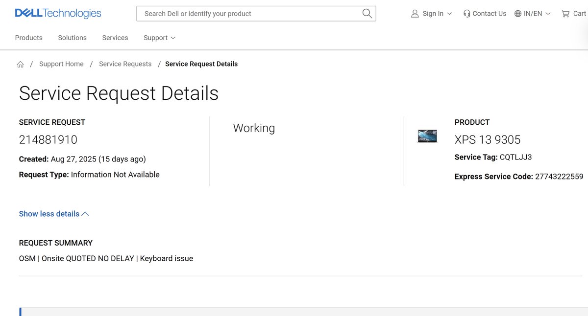Click the XPS 13 laptop thumbnail
The width and height of the screenshot is (588, 316).
tap(427, 136)
